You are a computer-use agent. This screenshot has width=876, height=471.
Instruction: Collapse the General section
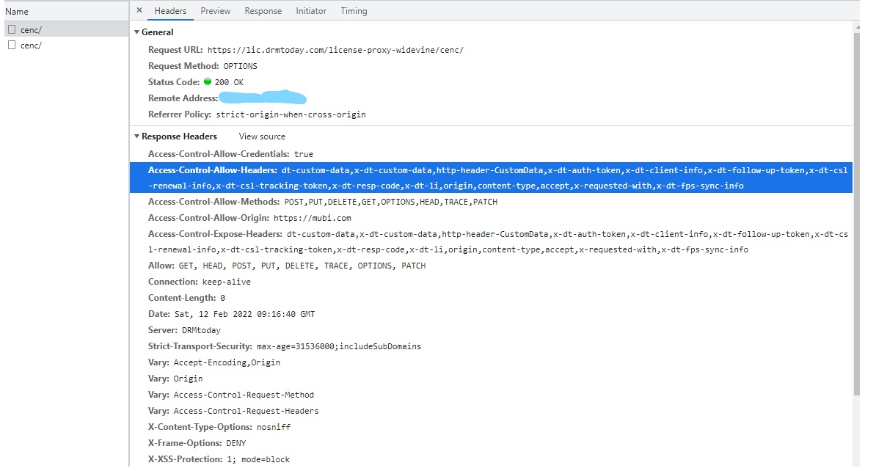[137, 32]
